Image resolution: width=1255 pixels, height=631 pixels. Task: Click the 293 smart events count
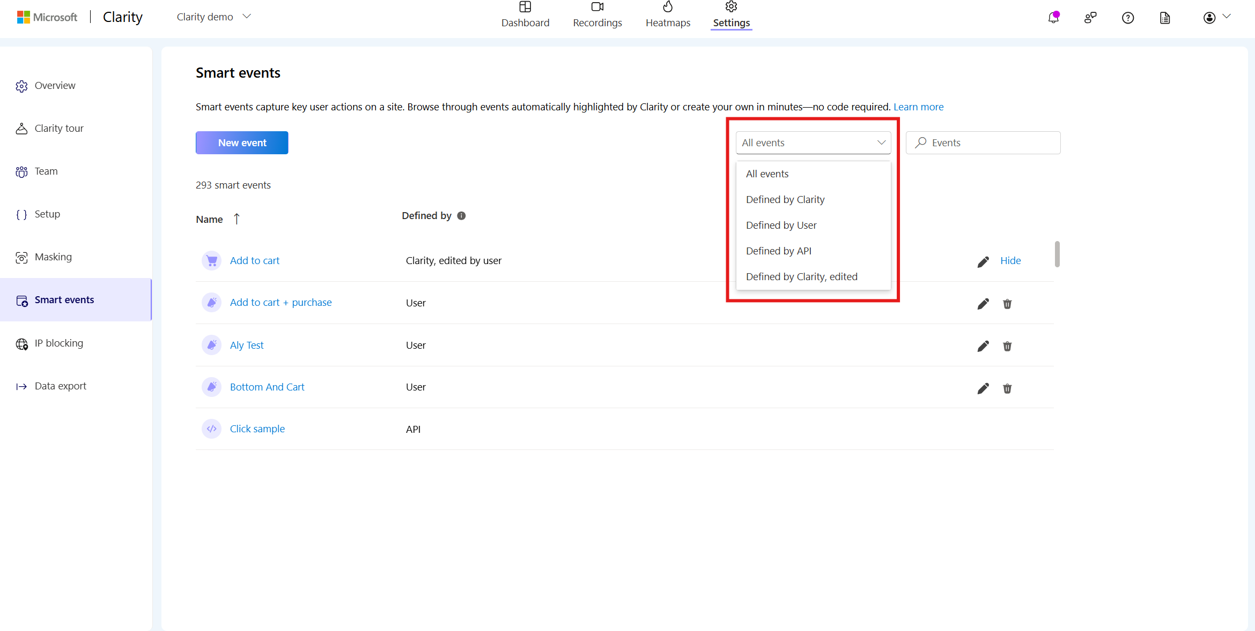233,185
